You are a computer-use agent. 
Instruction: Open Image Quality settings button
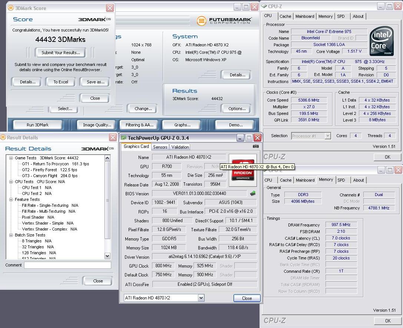pyautogui.click(x=97, y=125)
